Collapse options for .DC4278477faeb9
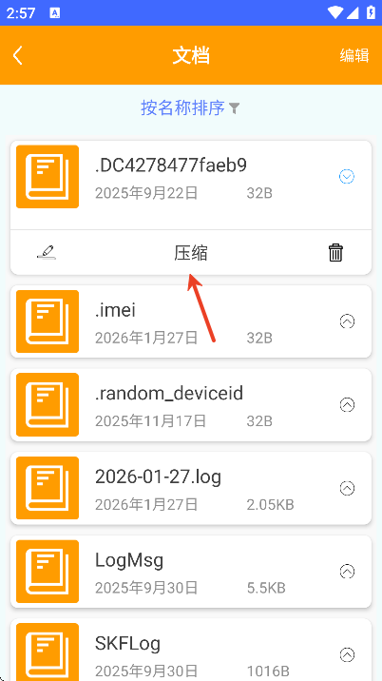 [x=347, y=177]
